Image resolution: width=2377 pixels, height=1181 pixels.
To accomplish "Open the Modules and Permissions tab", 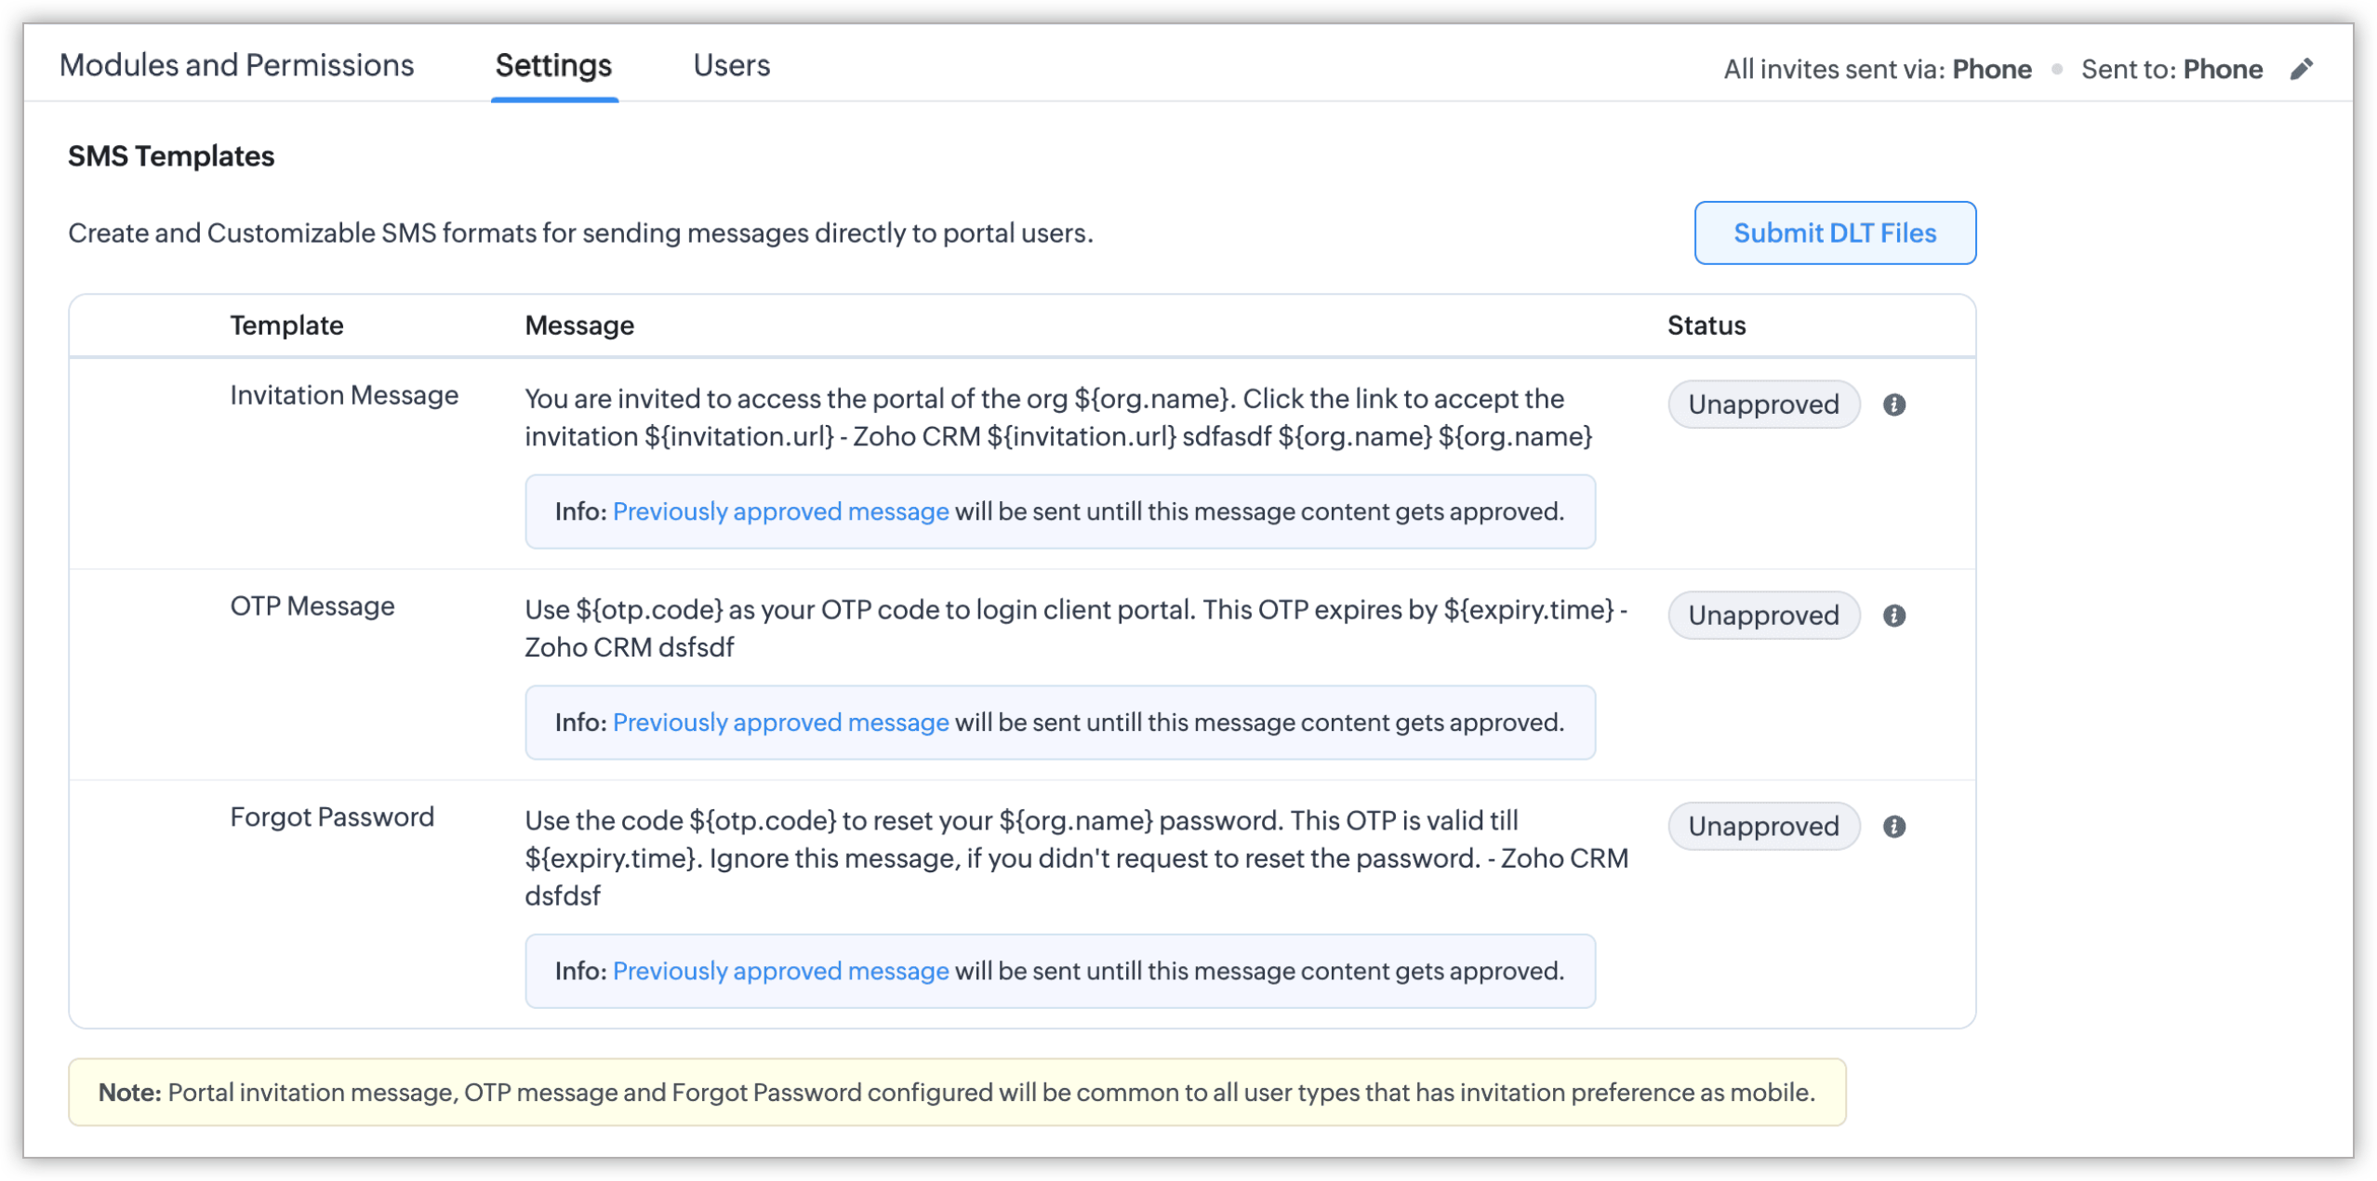I will [236, 66].
